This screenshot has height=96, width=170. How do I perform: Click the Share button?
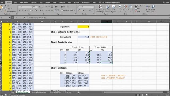[166, 2]
